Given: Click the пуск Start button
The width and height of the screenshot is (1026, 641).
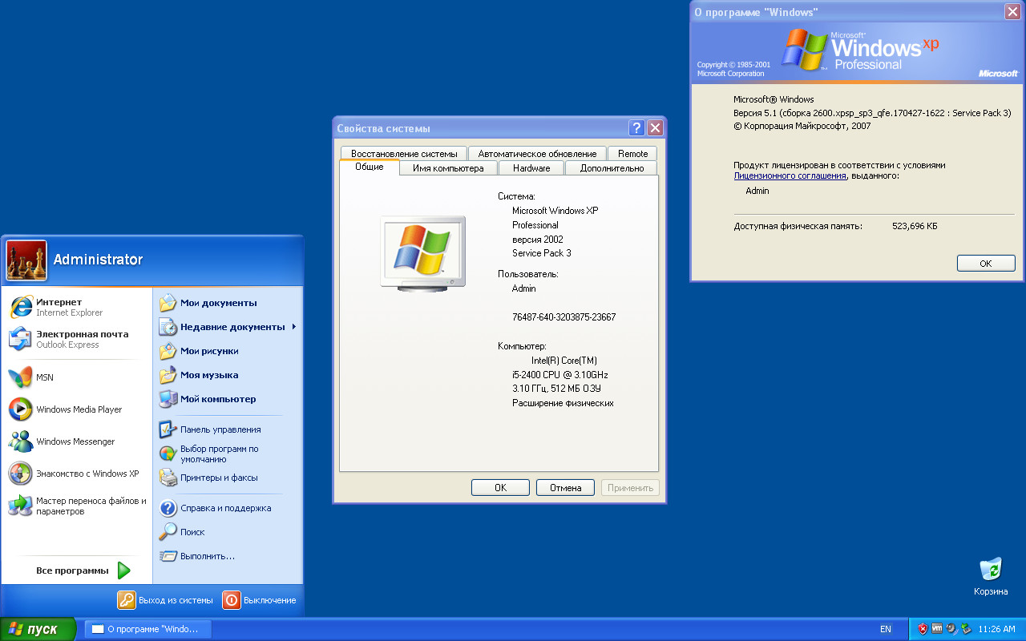Looking at the screenshot, I should (38, 629).
